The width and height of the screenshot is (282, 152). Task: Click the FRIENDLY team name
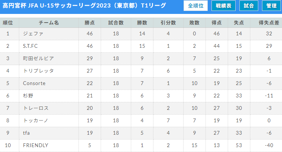pos(35,145)
